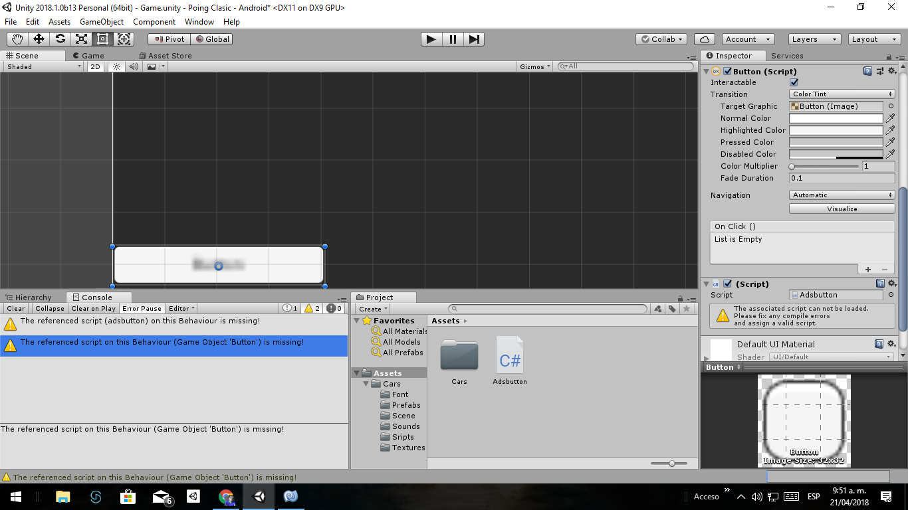Open the Account dropdown

click(x=748, y=39)
